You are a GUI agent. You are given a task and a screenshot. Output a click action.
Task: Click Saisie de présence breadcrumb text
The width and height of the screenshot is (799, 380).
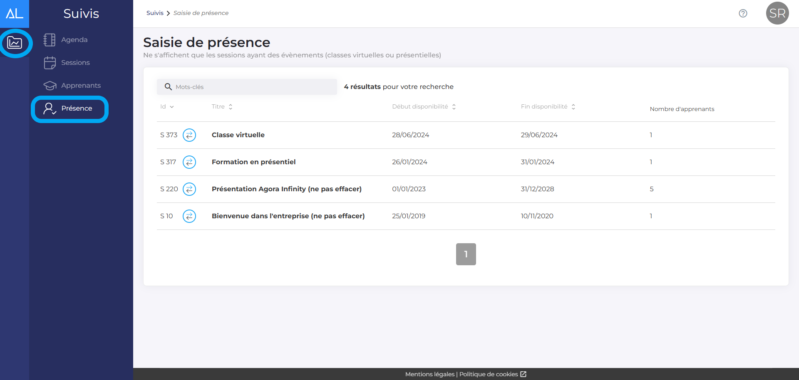click(201, 13)
